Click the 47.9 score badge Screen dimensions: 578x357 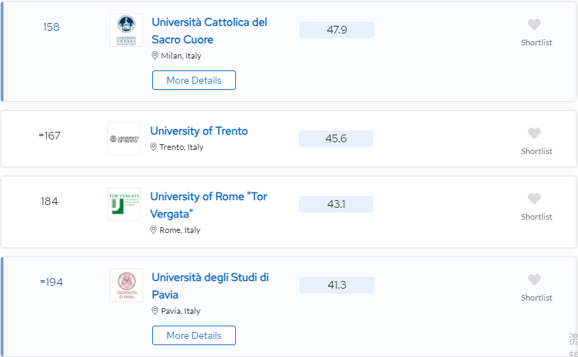point(336,30)
